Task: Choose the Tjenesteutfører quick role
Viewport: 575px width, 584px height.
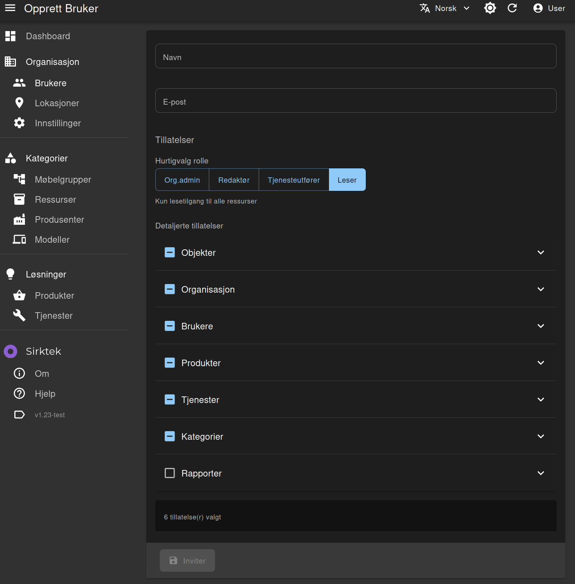Action: pyautogui.click(x=293, y=180)
